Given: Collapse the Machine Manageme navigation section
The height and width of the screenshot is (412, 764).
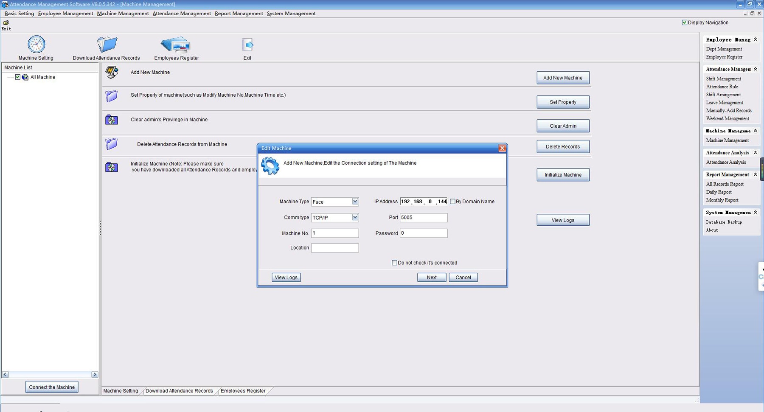Looking at the screenshot, I should 755,131.
